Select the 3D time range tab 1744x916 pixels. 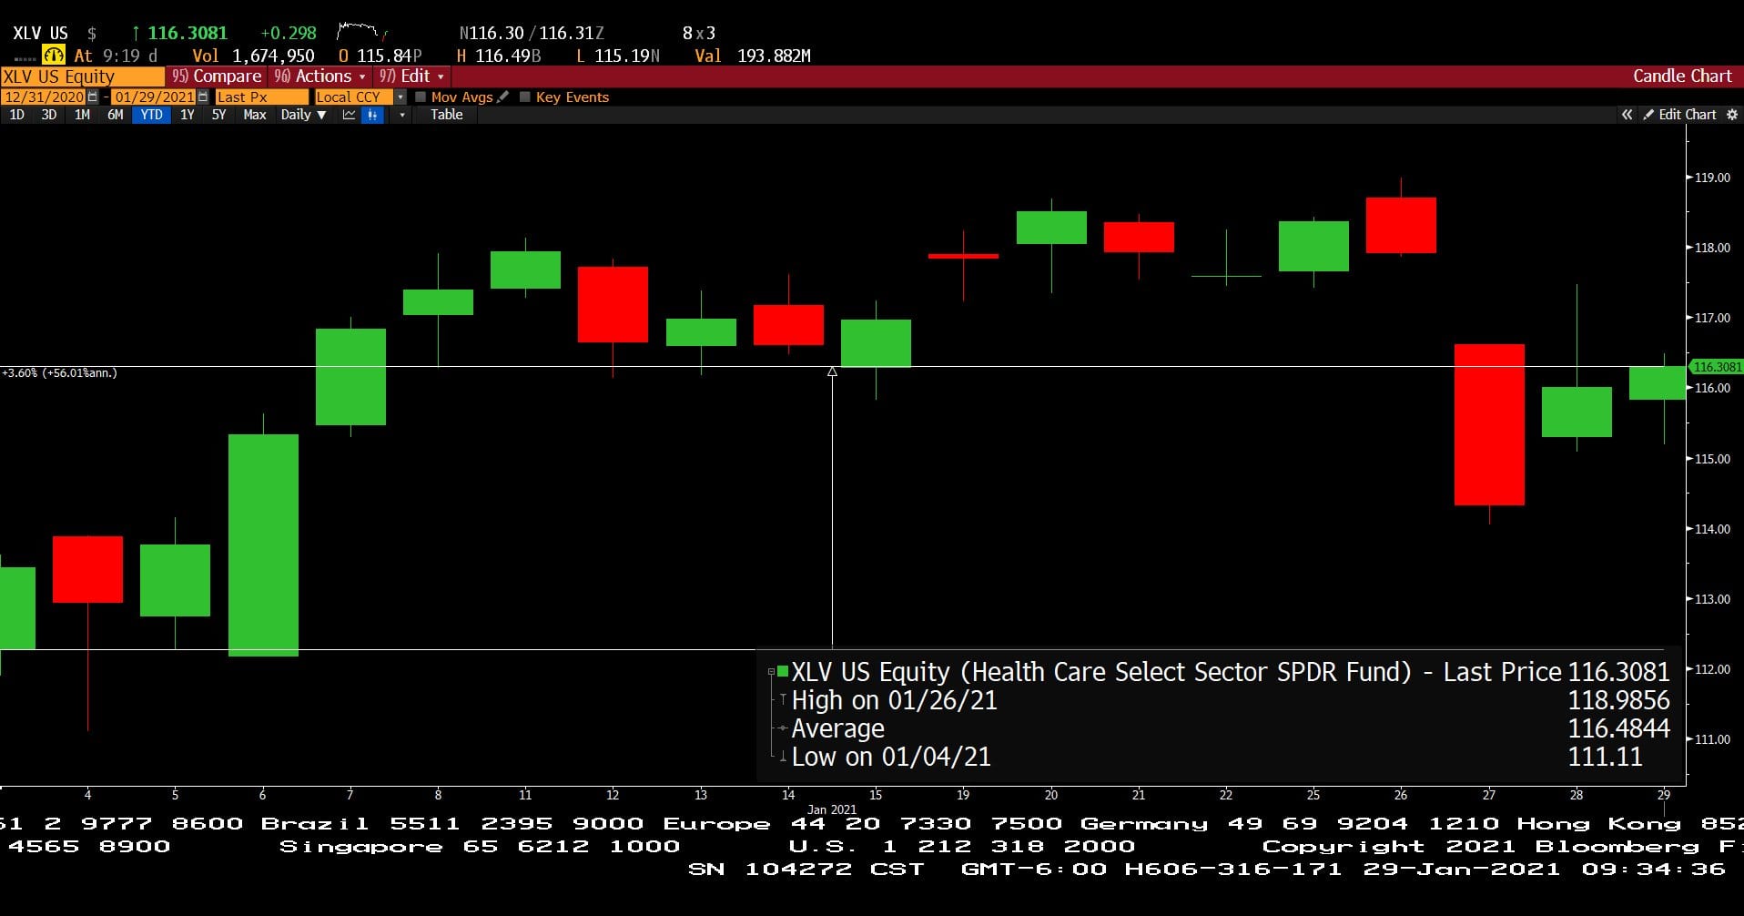click(49, 115)
